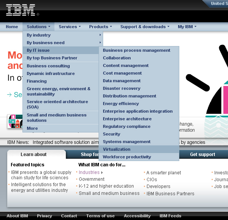This screenshot has width=228, height=220.
Task: Open IBM Business Partners link
Action: (170, 194)
